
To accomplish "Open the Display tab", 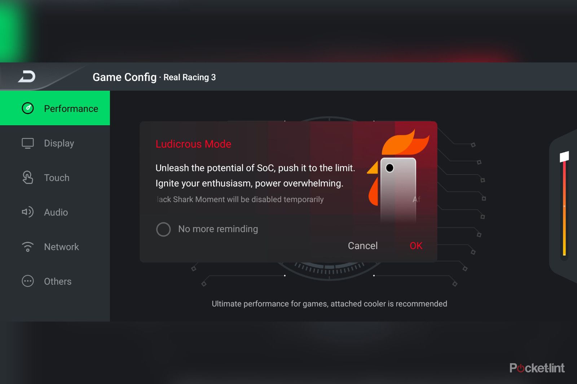I will [x=55, y=143].
